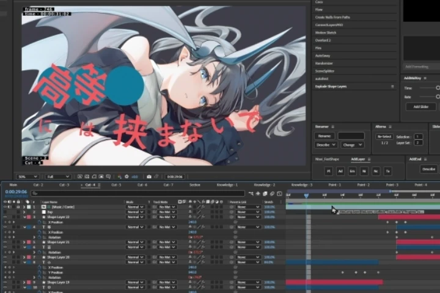
Task: Click the star shape icon of Shape Layer 20
Action: click(x=44, y=257)
